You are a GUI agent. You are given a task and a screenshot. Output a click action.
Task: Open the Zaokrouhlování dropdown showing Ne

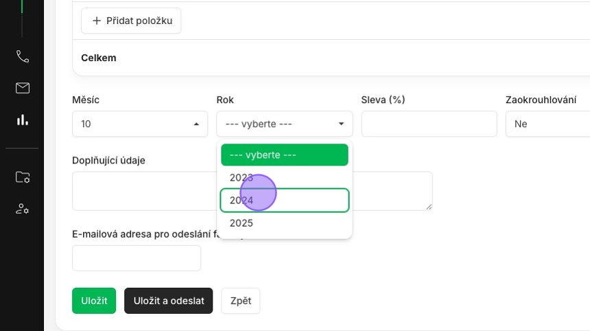point(548,124)
